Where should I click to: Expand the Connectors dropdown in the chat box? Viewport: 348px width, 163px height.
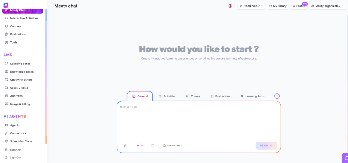click(173, 146)
